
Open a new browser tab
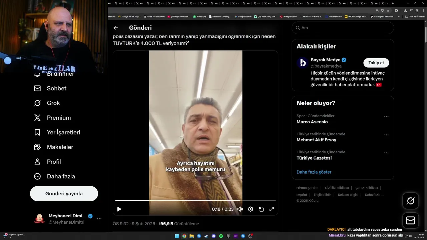click(393, 3)
